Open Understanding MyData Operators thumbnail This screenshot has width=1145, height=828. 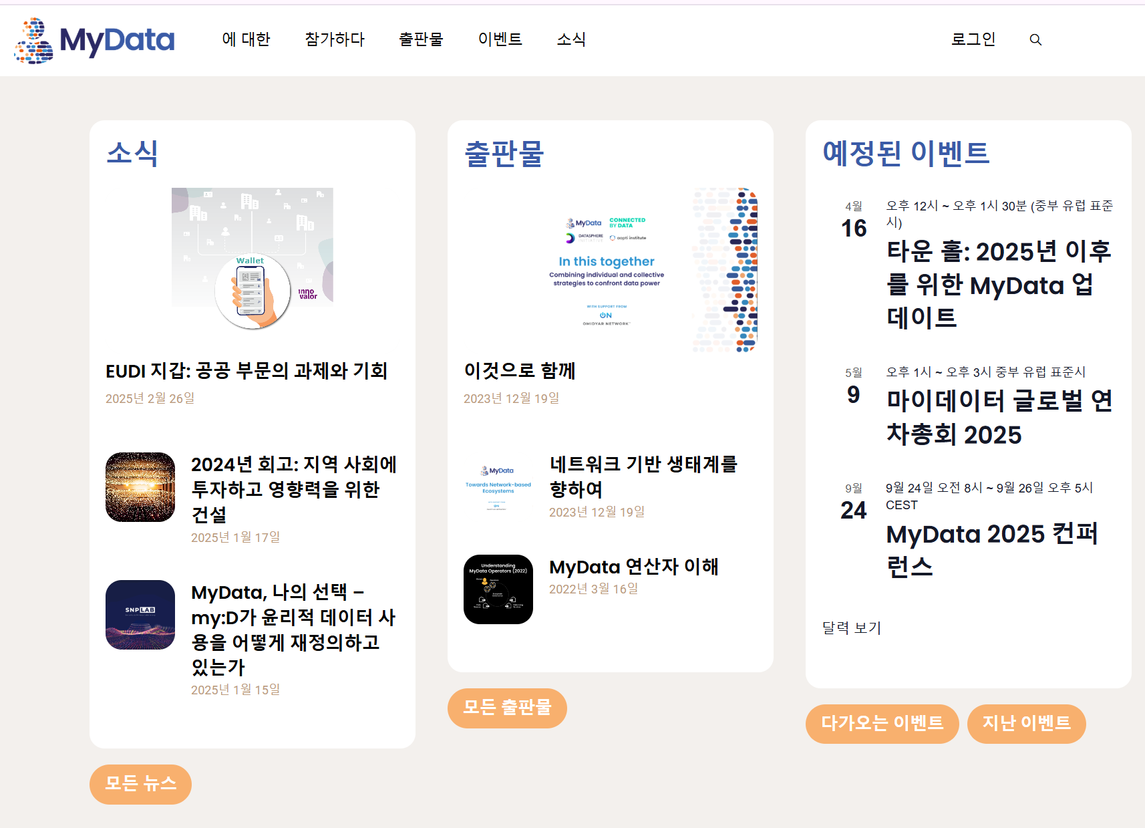point(498,589)
